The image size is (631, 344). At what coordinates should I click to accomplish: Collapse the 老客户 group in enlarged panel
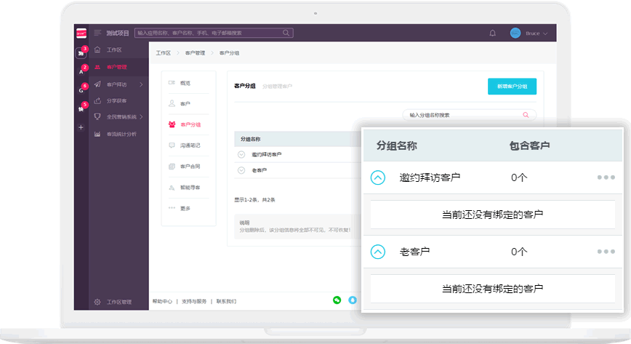point(377,252)
